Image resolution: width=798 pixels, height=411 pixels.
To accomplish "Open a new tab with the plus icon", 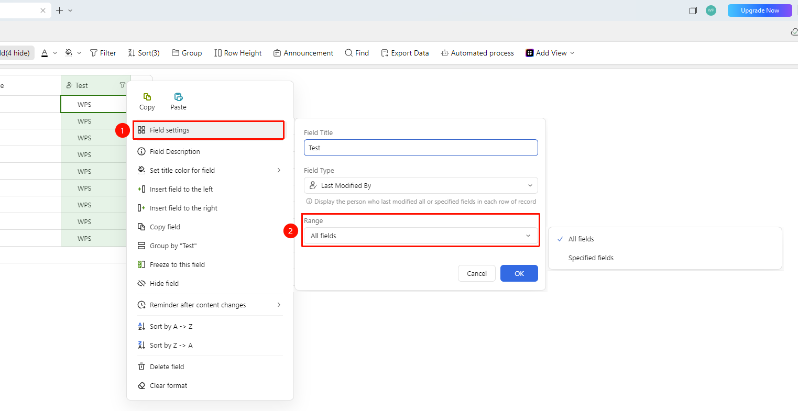I will 59,10.
